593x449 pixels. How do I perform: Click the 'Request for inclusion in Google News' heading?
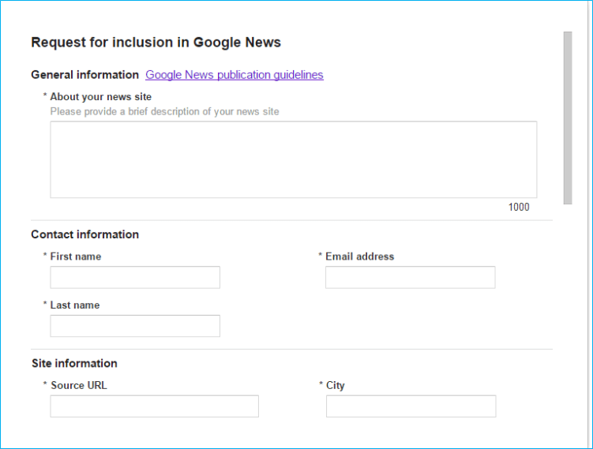[x=156, y=43]
